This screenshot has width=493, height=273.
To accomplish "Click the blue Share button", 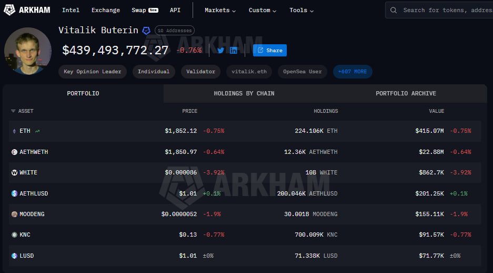I will coord(270,51).
